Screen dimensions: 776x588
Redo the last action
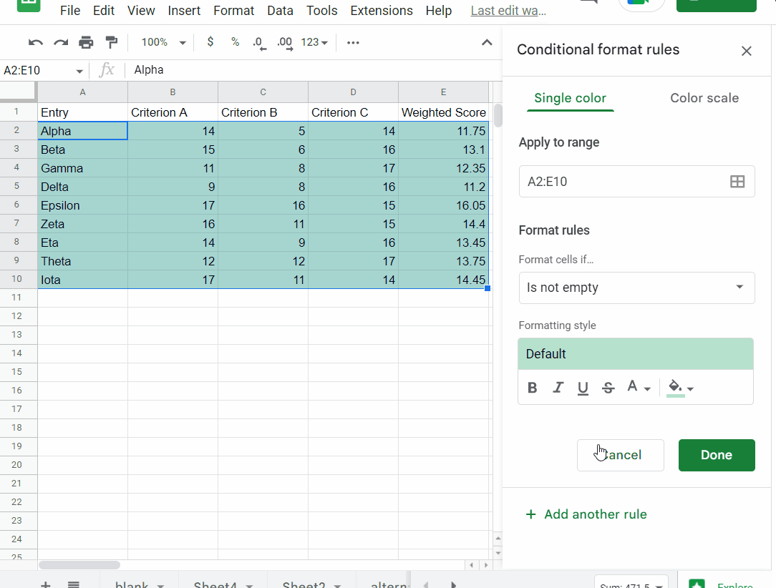(59, 42)
